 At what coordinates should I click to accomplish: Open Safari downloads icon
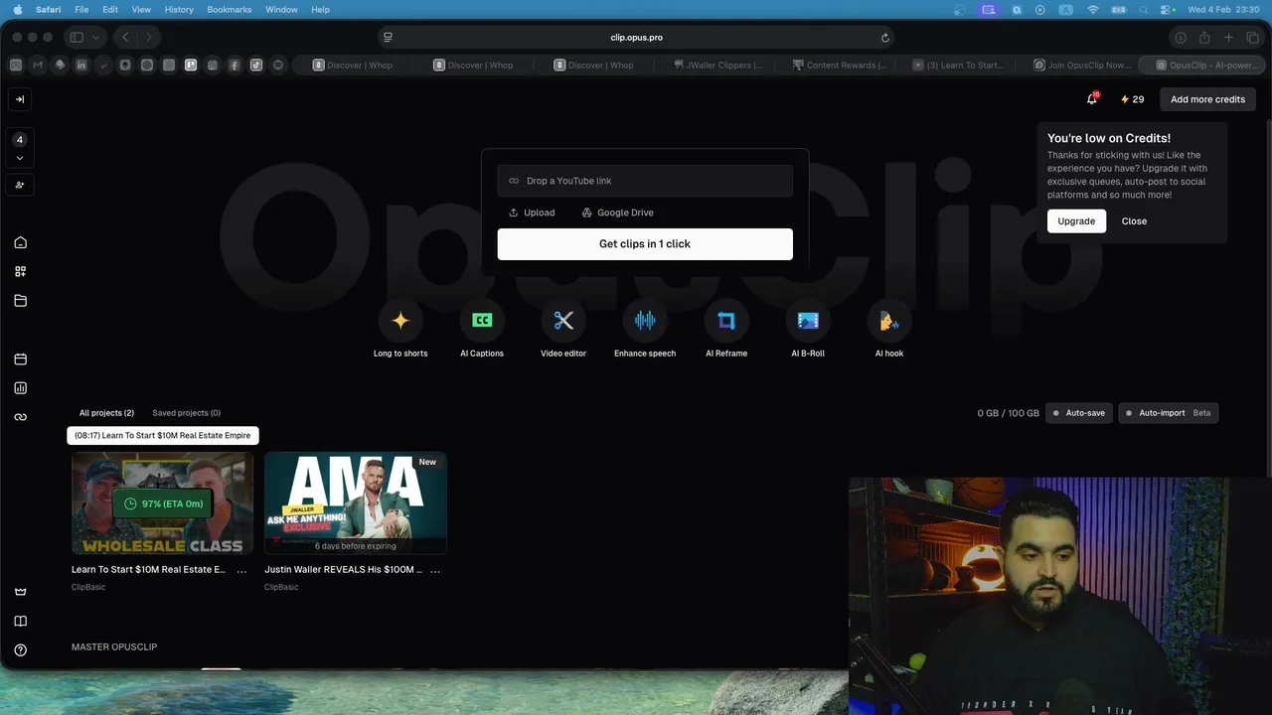(1181, 38)
